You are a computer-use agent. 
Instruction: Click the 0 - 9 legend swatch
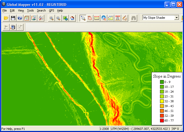(x=162, y=82)
